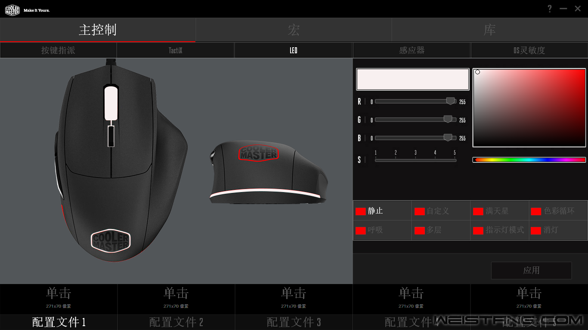Switch to the 库 library tab
588x330 pixels.
tap(490, 30)
